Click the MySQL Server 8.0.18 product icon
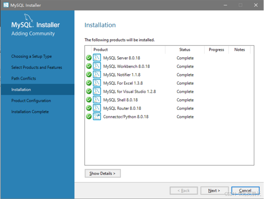This screenshot has width=264, height=199. coord(97,58)
